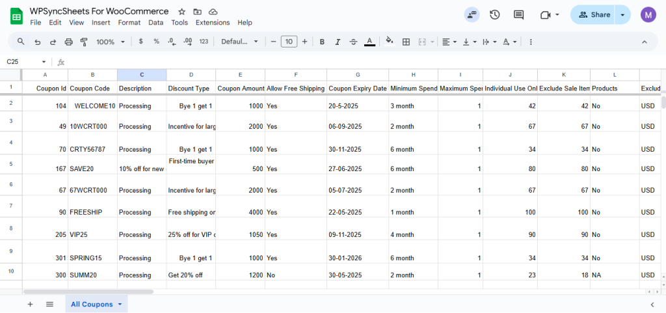Activate the paint format tool
Viewport: 666px width, 313px height.
click(84, 42)
